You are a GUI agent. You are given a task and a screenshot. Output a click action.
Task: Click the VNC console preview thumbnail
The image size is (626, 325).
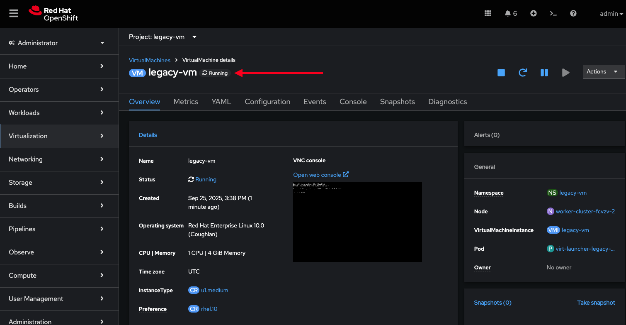[357, 222]
